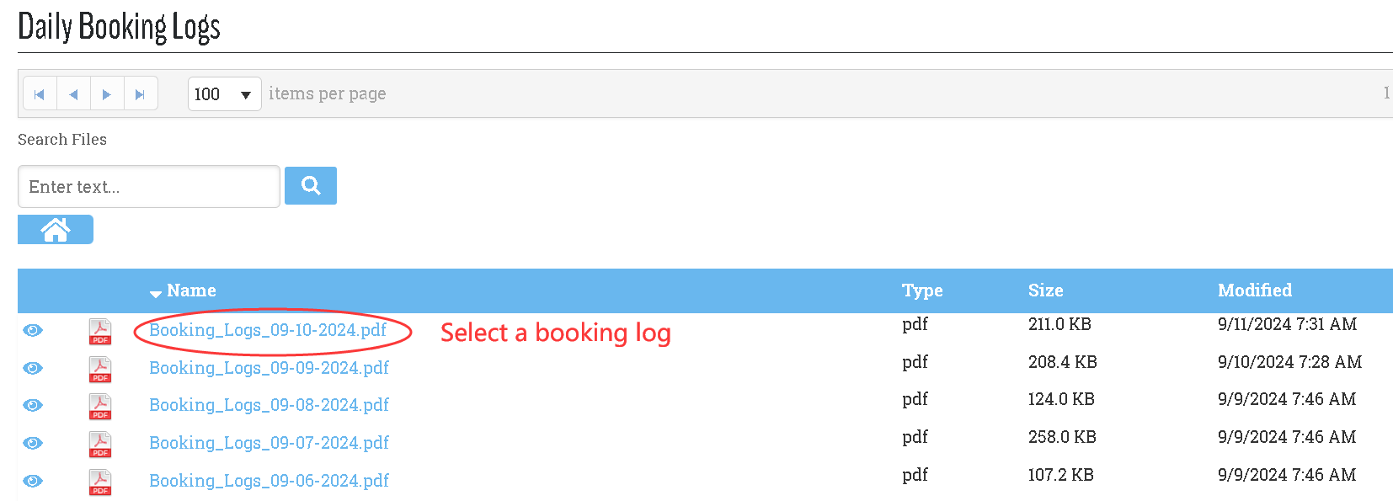1393x501 pixels.
Task: Click the next page arrow
Action: coord(107,93)
